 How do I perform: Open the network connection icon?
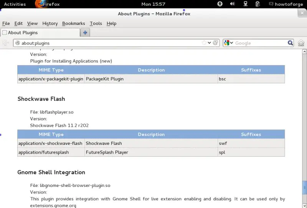pyautogui.click(x=245, y=4)
